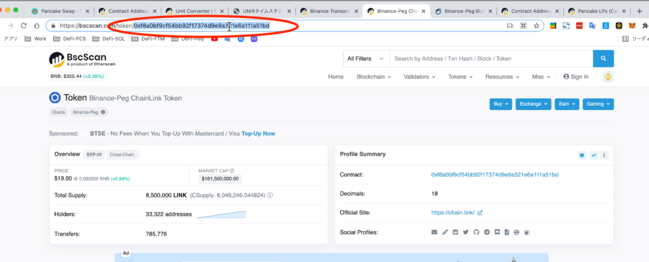Open a new browser tab with plus
The image size is (649, 262).
click(640, 11)
